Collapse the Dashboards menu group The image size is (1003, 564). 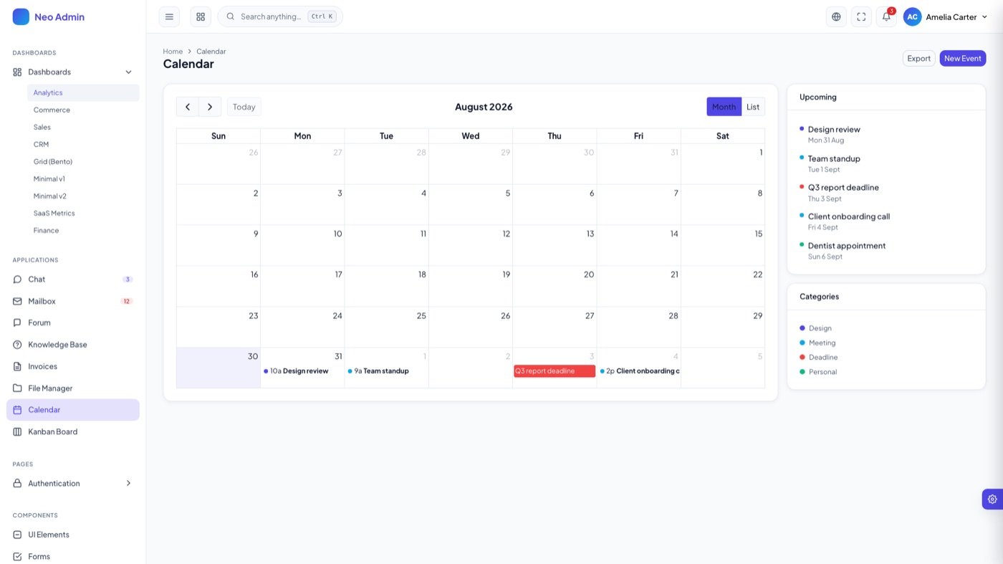click(x=73, y=72)
